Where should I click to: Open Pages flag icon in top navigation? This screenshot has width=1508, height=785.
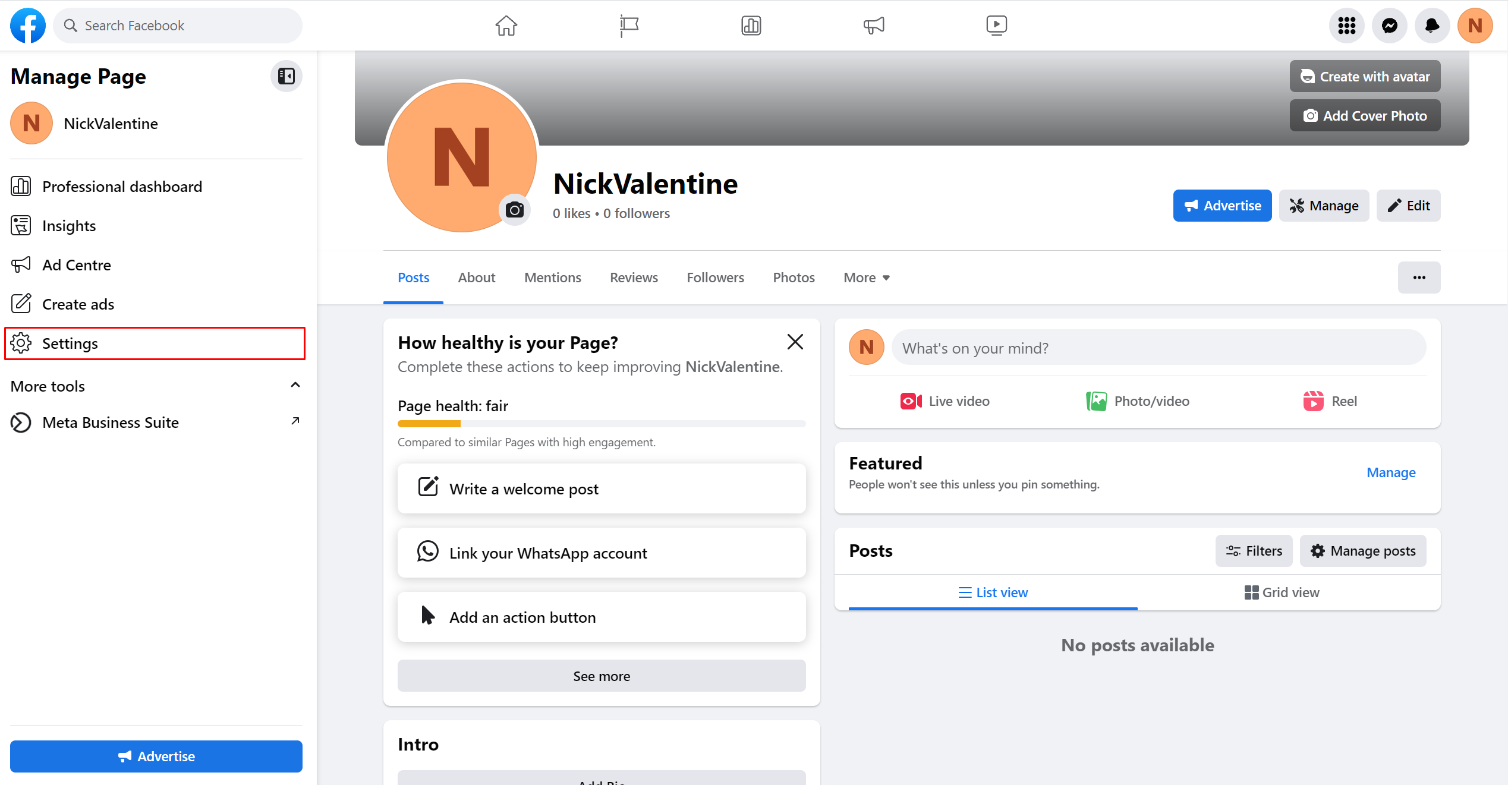click(x=629, y=26)
